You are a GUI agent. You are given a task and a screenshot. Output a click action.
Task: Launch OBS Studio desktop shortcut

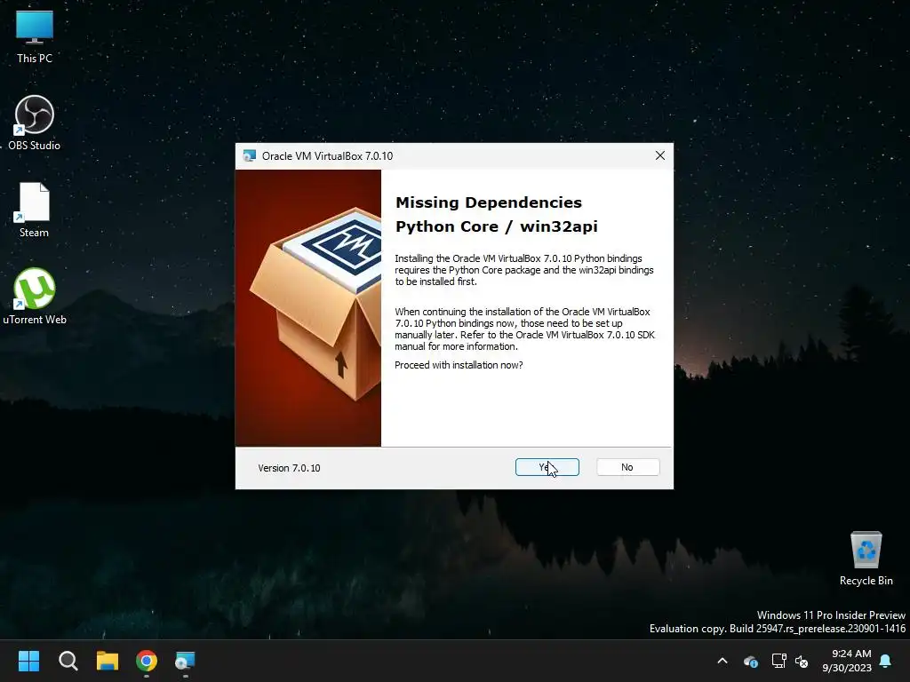click(35, 123)
